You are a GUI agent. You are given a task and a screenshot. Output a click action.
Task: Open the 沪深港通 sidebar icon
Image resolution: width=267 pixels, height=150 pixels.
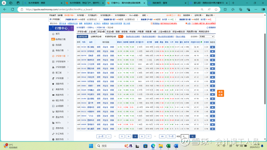click(x=53, y=78)
